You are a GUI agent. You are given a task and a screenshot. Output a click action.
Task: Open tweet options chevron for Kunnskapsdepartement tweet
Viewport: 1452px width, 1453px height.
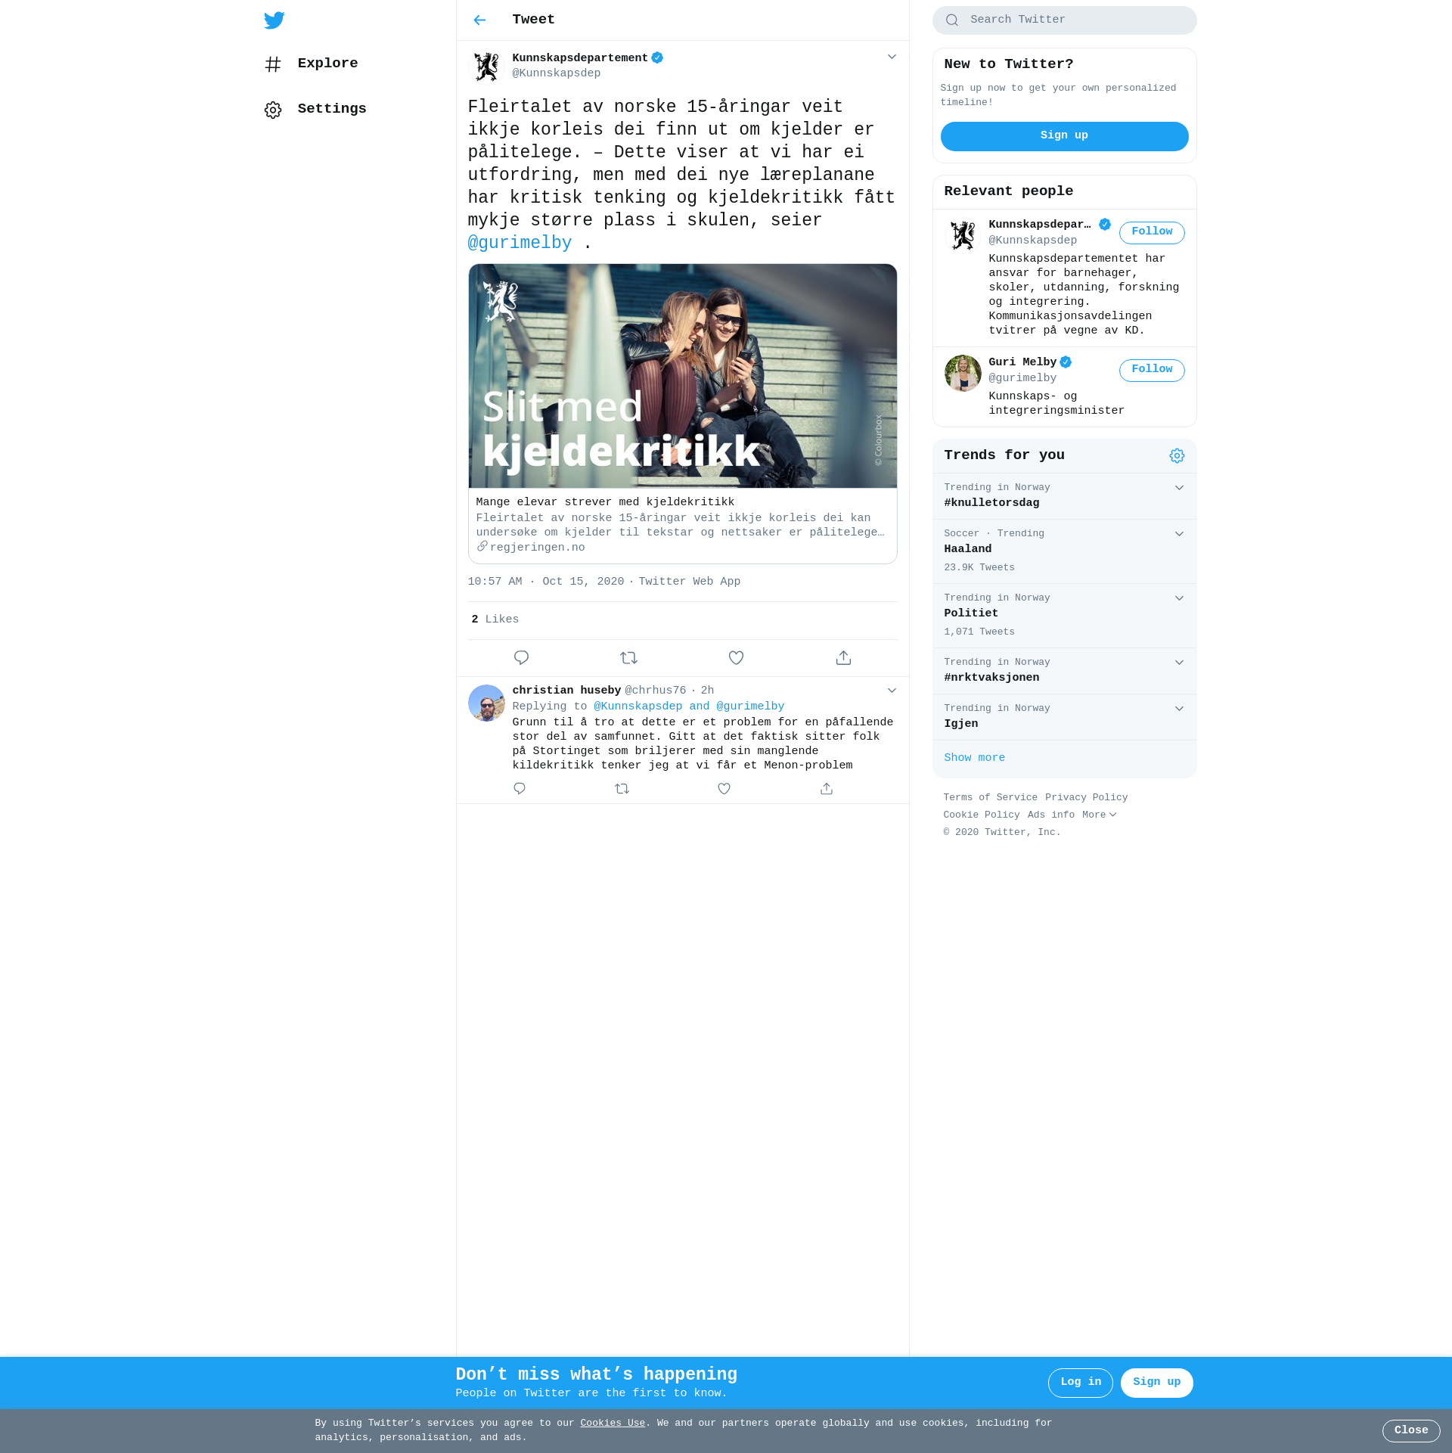point(892,57)
